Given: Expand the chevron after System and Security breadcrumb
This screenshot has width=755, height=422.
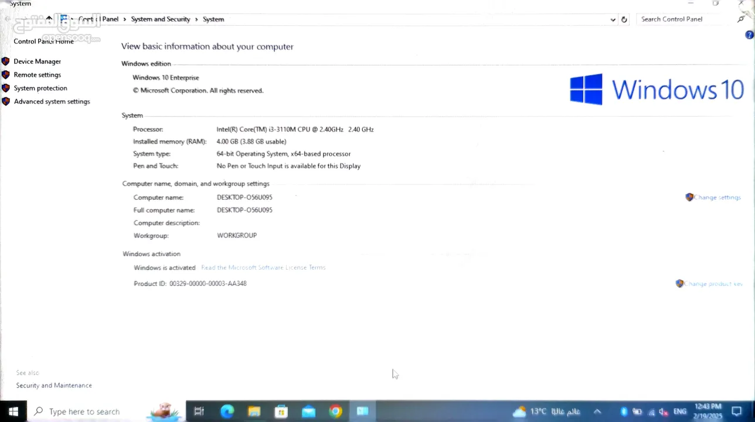Looking at the screenshot, I should [196, 19].
